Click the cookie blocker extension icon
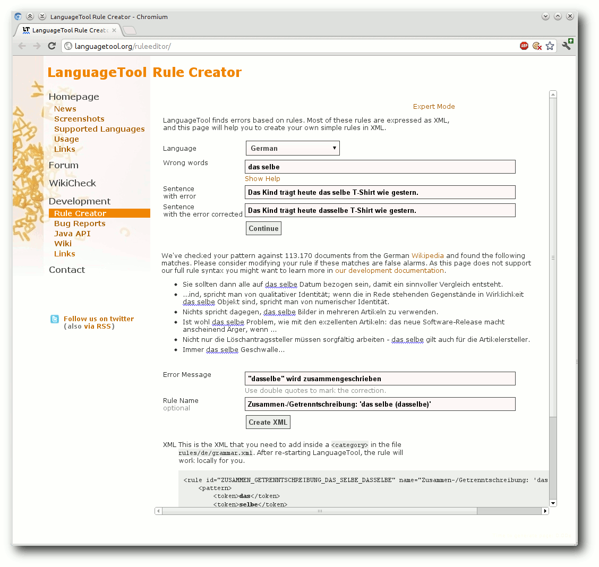Viewport: 599px width, 567px height. (537, 46)
